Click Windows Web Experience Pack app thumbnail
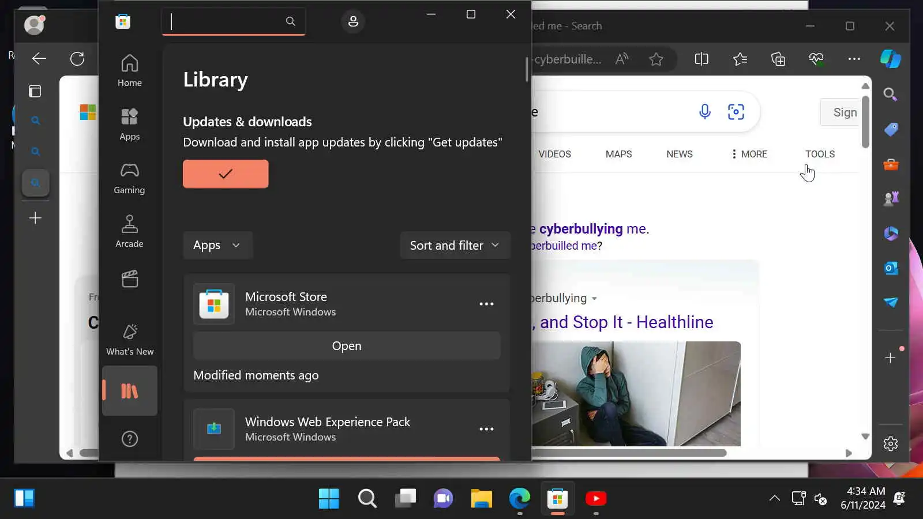This screenshot has width=923, height=519. pos(214,429)
